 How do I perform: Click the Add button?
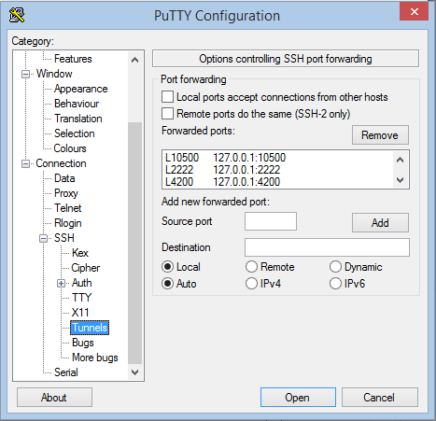point(380,222)
